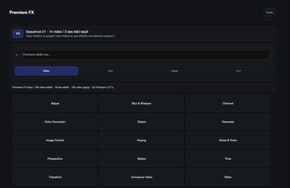Open the Adjust effect category
This screenshot has width=290, height=188.
(x=55, y=103)
